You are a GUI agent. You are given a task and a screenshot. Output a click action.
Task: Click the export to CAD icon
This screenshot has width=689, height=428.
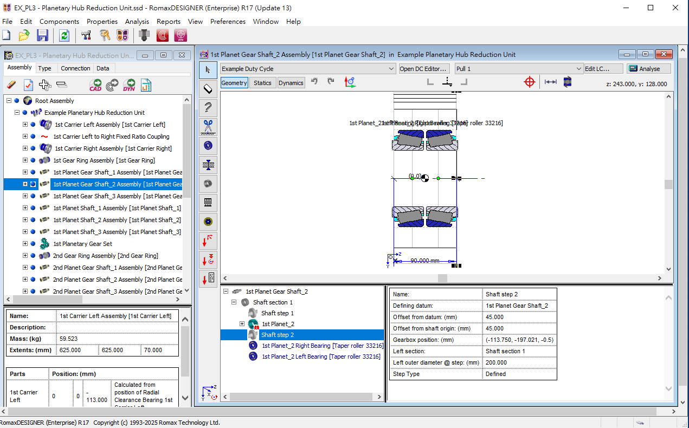95,85
